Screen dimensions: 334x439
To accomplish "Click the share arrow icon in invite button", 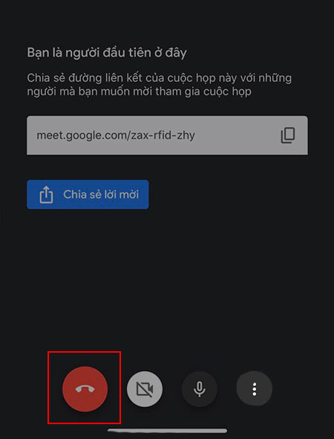I will (46, 195).
